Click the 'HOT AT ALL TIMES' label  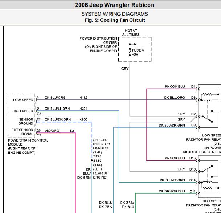pyautogui.click(x=130, y=33)
